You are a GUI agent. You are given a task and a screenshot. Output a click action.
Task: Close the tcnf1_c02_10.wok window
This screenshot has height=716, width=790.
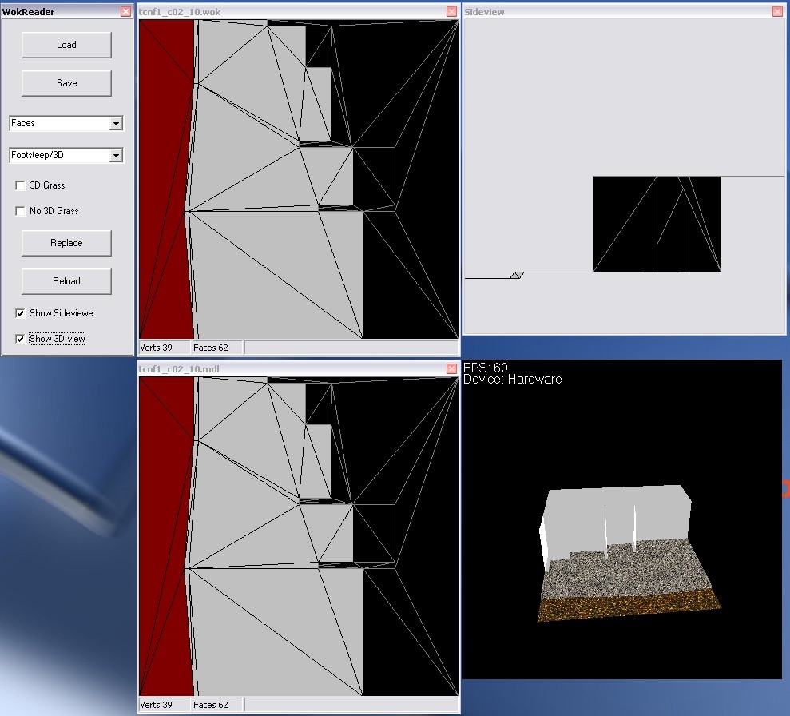tap(452, 12)
